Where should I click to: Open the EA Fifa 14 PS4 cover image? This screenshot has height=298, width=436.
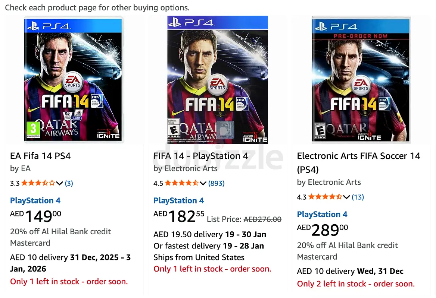(73, 80)
